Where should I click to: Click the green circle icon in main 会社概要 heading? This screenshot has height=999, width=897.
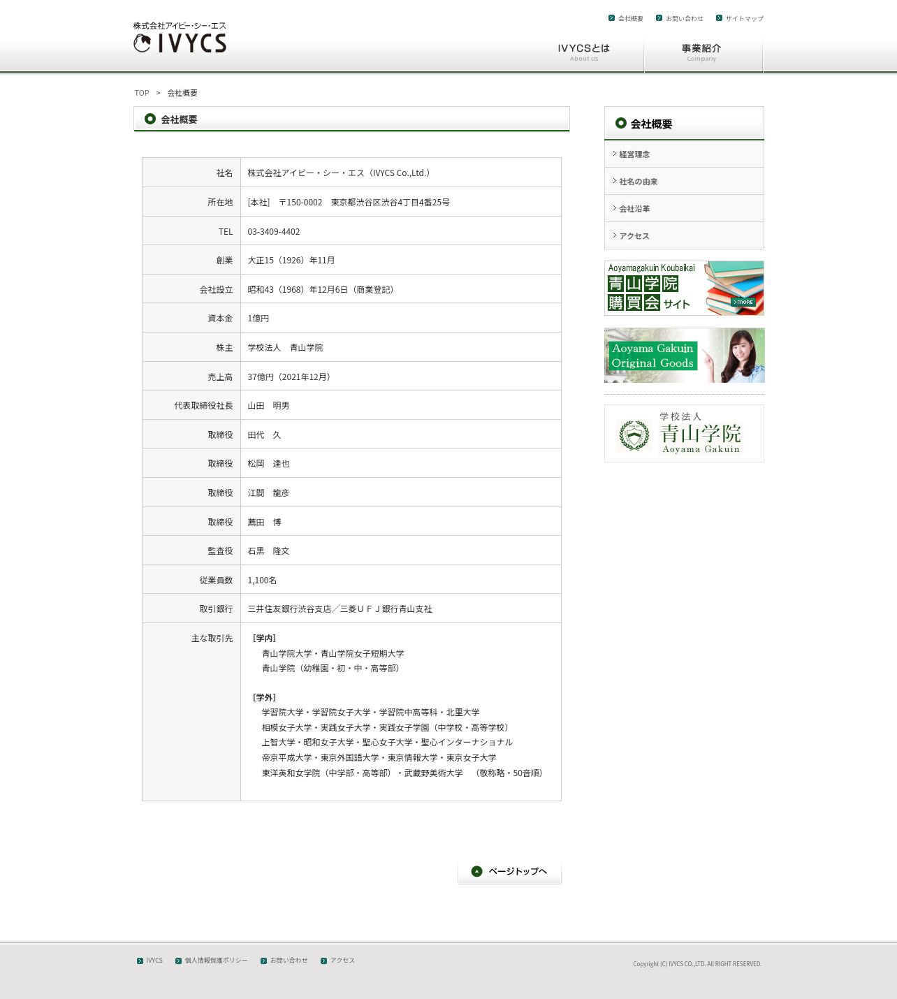point(149,119)
